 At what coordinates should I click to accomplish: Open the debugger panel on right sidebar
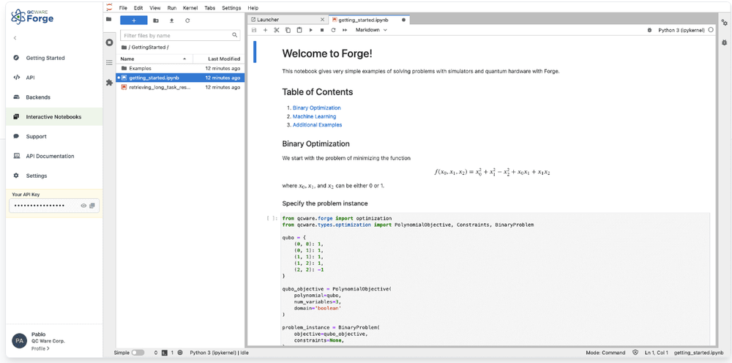pos(725,42)
